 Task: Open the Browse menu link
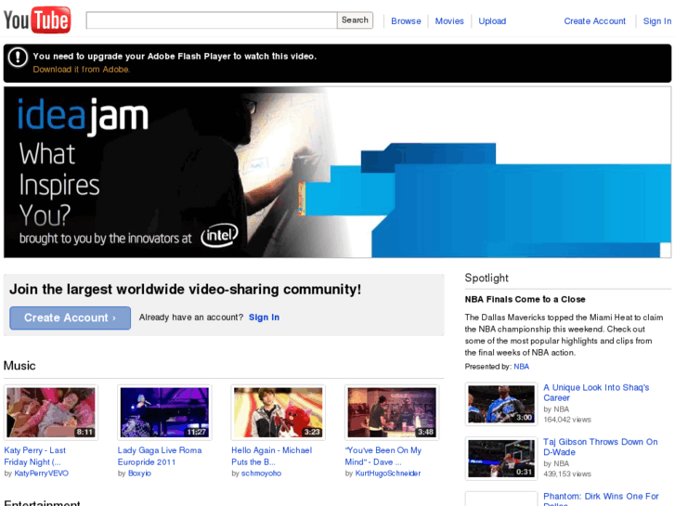(406, 21)
